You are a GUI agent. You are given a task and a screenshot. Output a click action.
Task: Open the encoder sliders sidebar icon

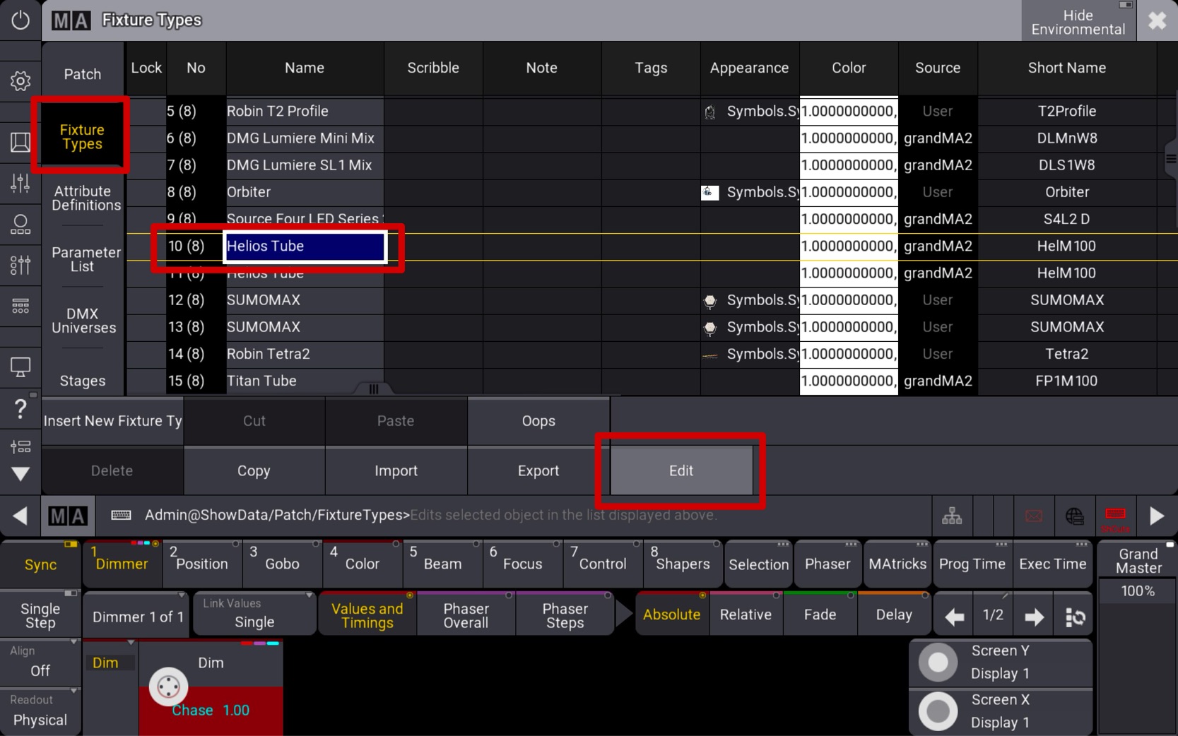pyautogui.click(x=20, y=265)
